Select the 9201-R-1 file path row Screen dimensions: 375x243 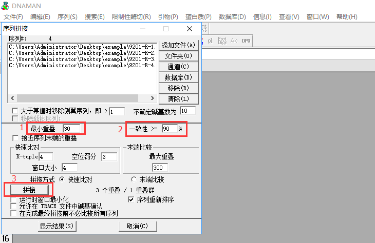83,47
